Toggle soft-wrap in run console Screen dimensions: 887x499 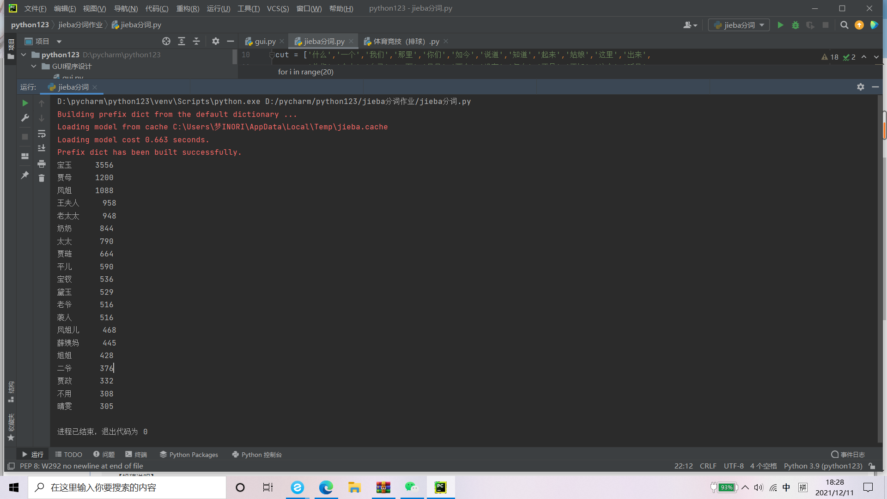pos(42,134)
